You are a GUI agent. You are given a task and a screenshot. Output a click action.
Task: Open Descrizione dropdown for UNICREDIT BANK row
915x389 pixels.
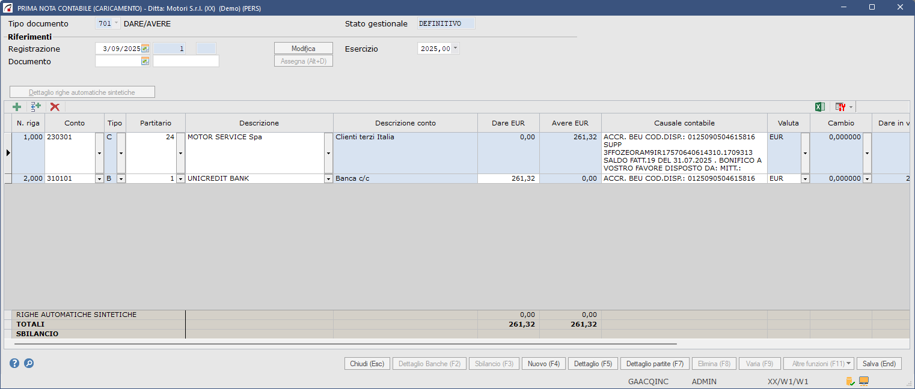point(328,179)
